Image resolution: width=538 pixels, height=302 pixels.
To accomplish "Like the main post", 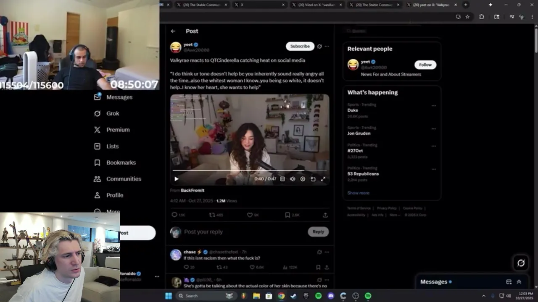I will pyautogui.click(x=250, y=215).
